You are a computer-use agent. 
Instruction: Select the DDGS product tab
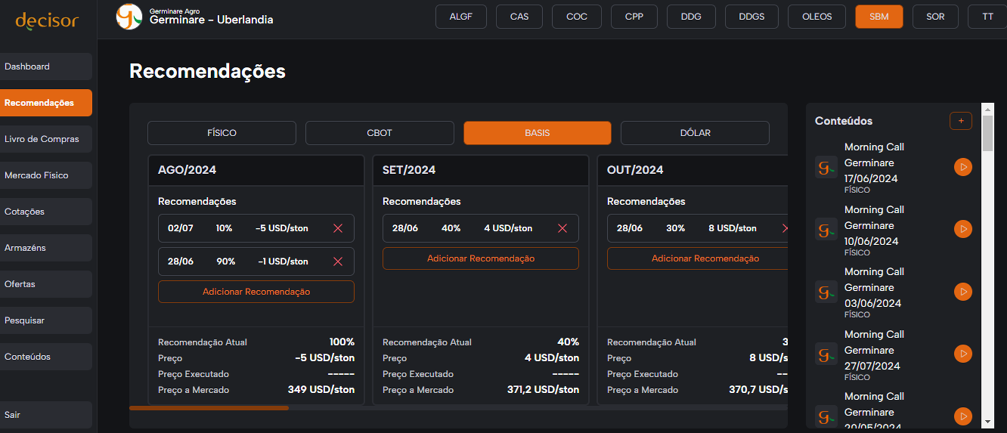751,17
